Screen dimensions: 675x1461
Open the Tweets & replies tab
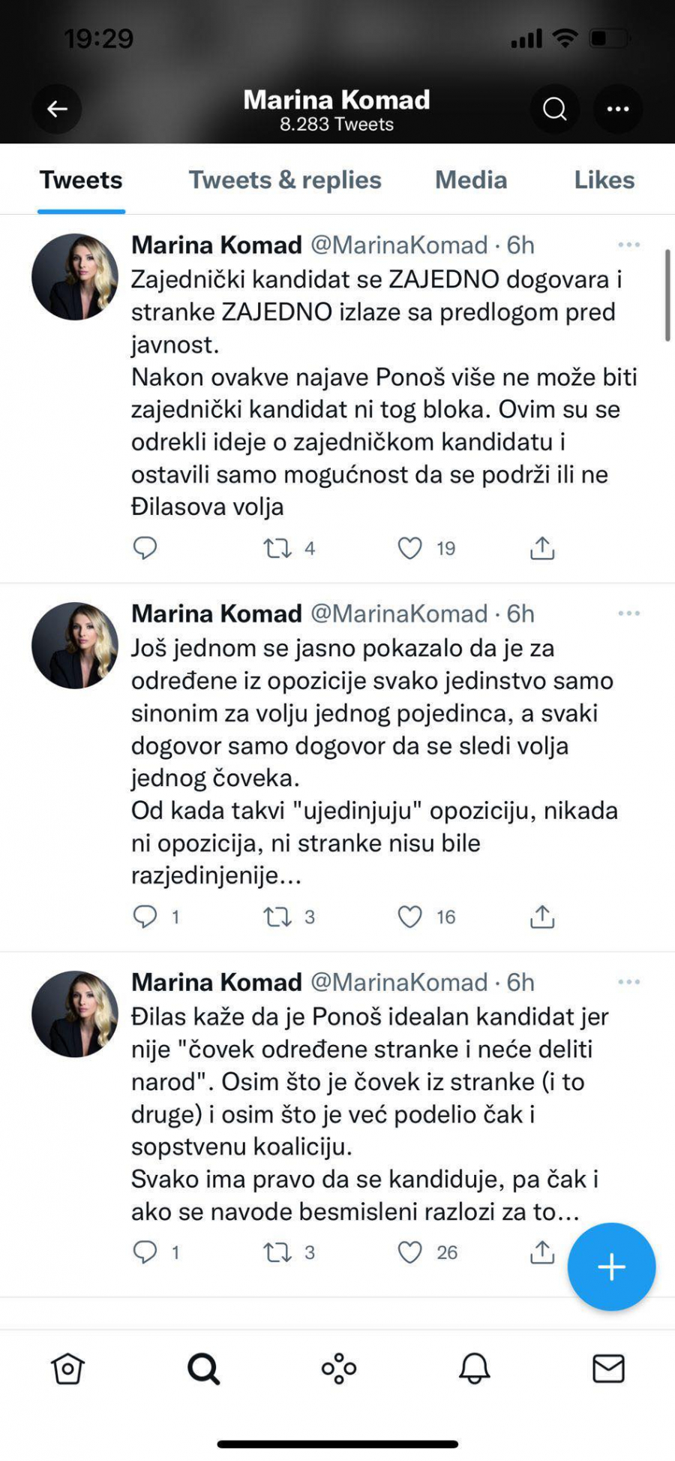[x=284, y=179]
